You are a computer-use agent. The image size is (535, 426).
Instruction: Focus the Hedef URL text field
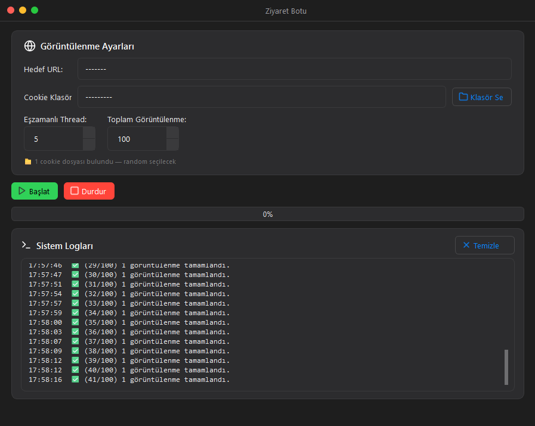point(295,69)
